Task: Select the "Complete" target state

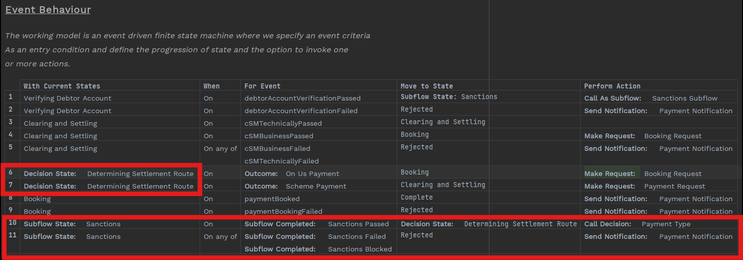Action: pos(416,197)
